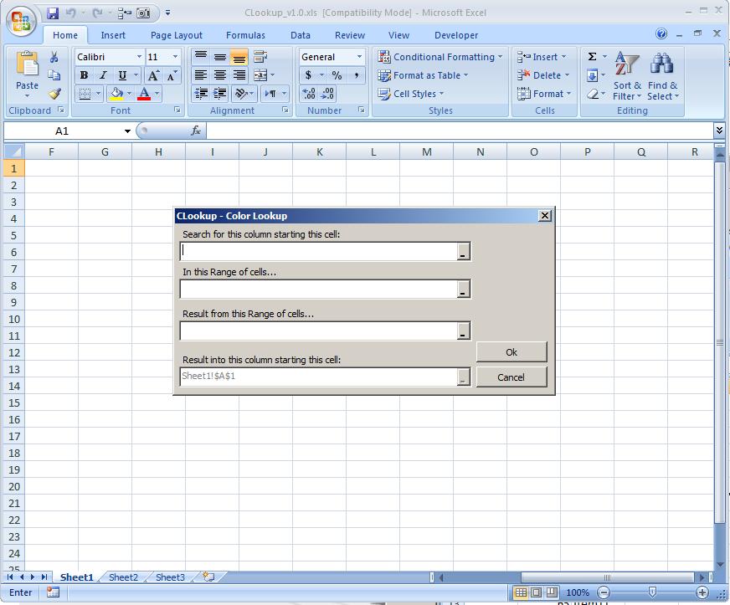Align text to the left

[x=201, y=75]
